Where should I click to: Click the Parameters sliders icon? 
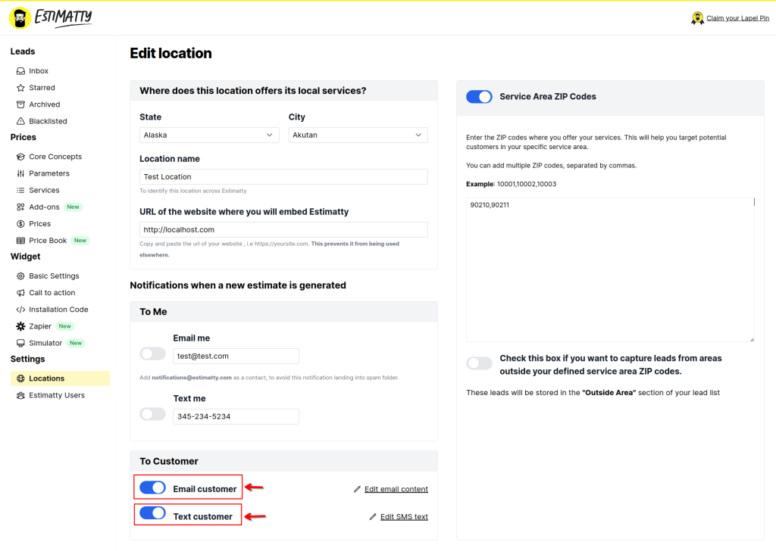pos(20,174)
